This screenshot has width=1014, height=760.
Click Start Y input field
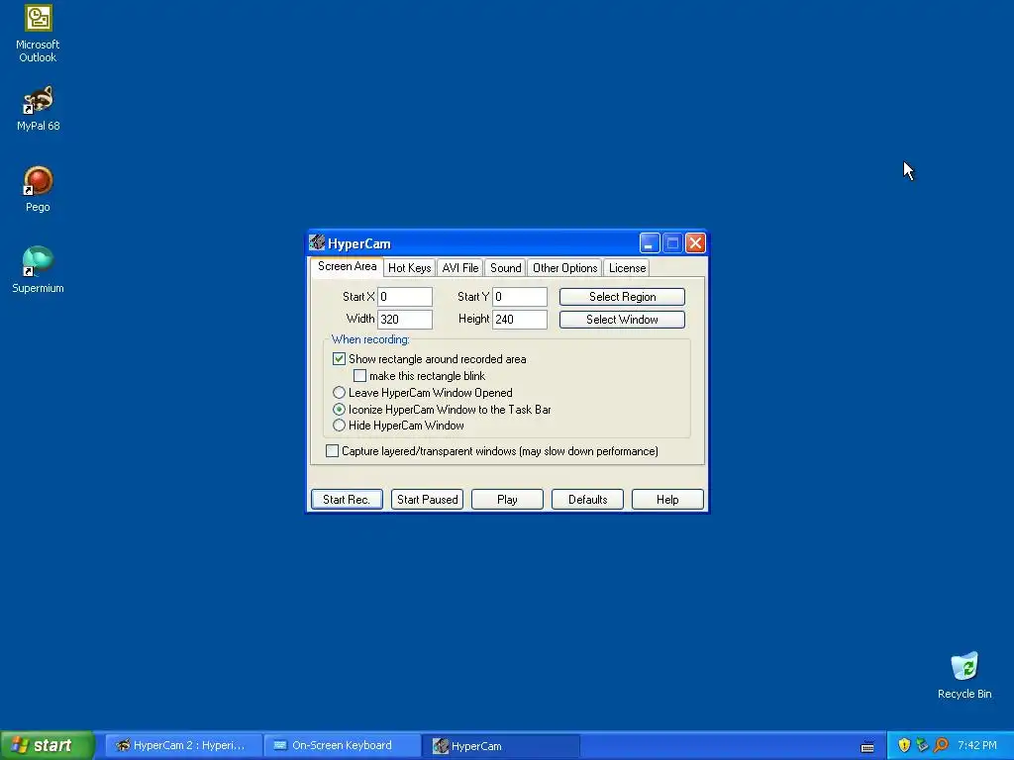coord(519,297)
